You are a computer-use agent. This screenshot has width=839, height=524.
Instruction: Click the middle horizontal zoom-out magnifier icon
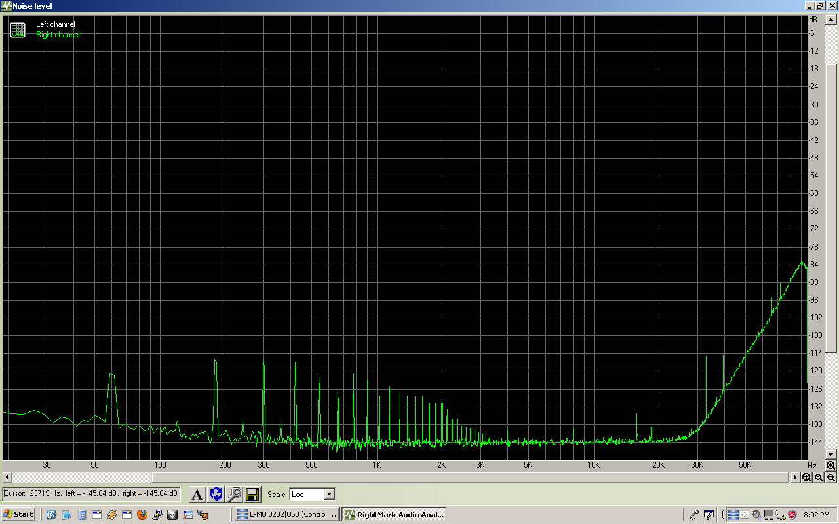click(x=819, y=477)
